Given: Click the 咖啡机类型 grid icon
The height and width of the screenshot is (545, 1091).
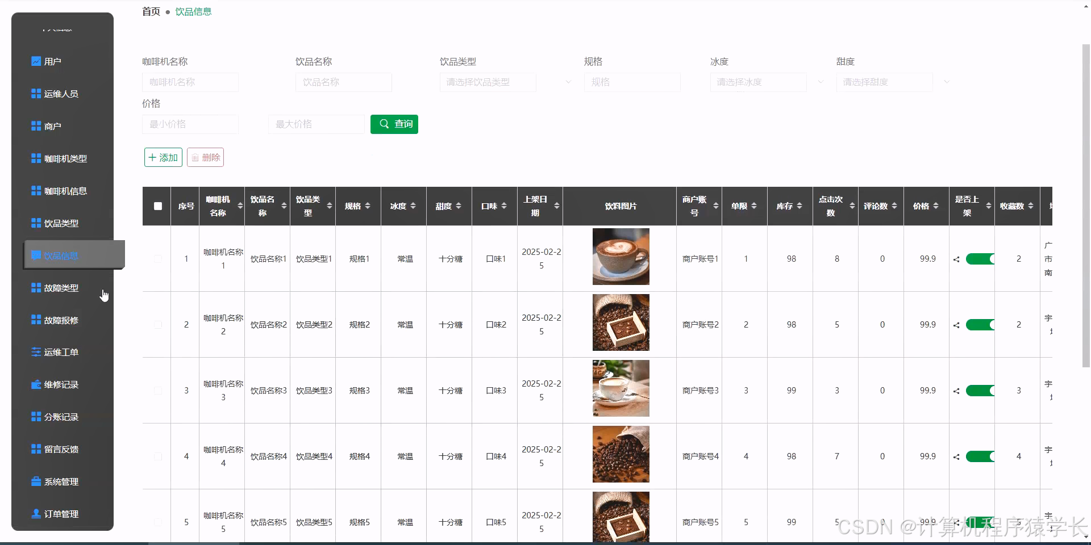Looking at the screenshot, I should pyautogui.click(x=36, y=158).
